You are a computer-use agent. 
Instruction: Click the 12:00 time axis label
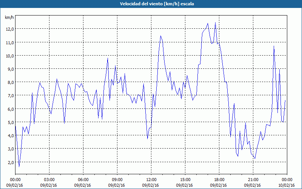[x=151, y=180]
